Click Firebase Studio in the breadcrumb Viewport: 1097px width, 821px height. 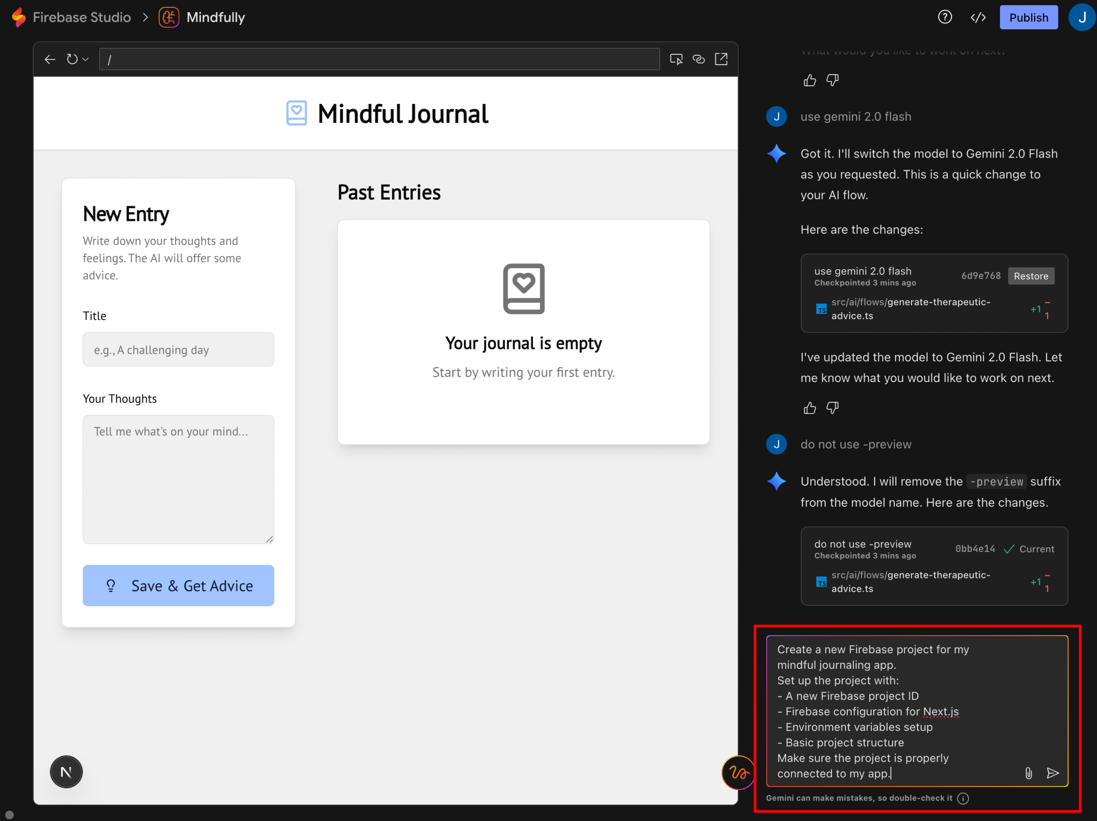point(81,17)
